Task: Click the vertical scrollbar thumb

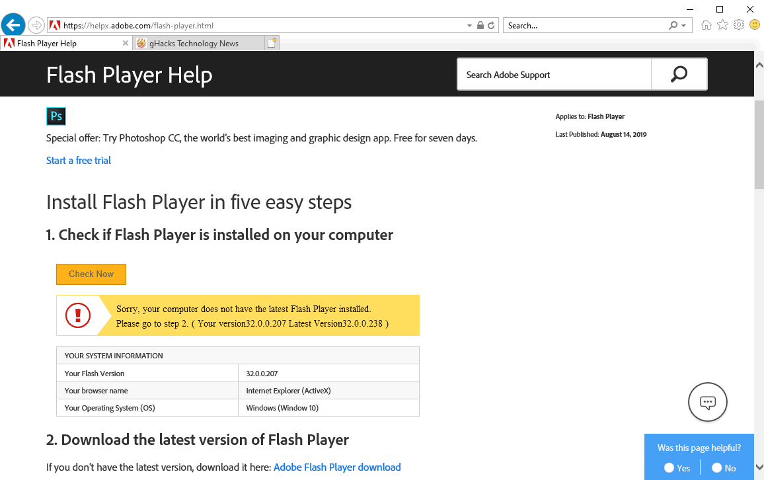Action: coord(759,143)
